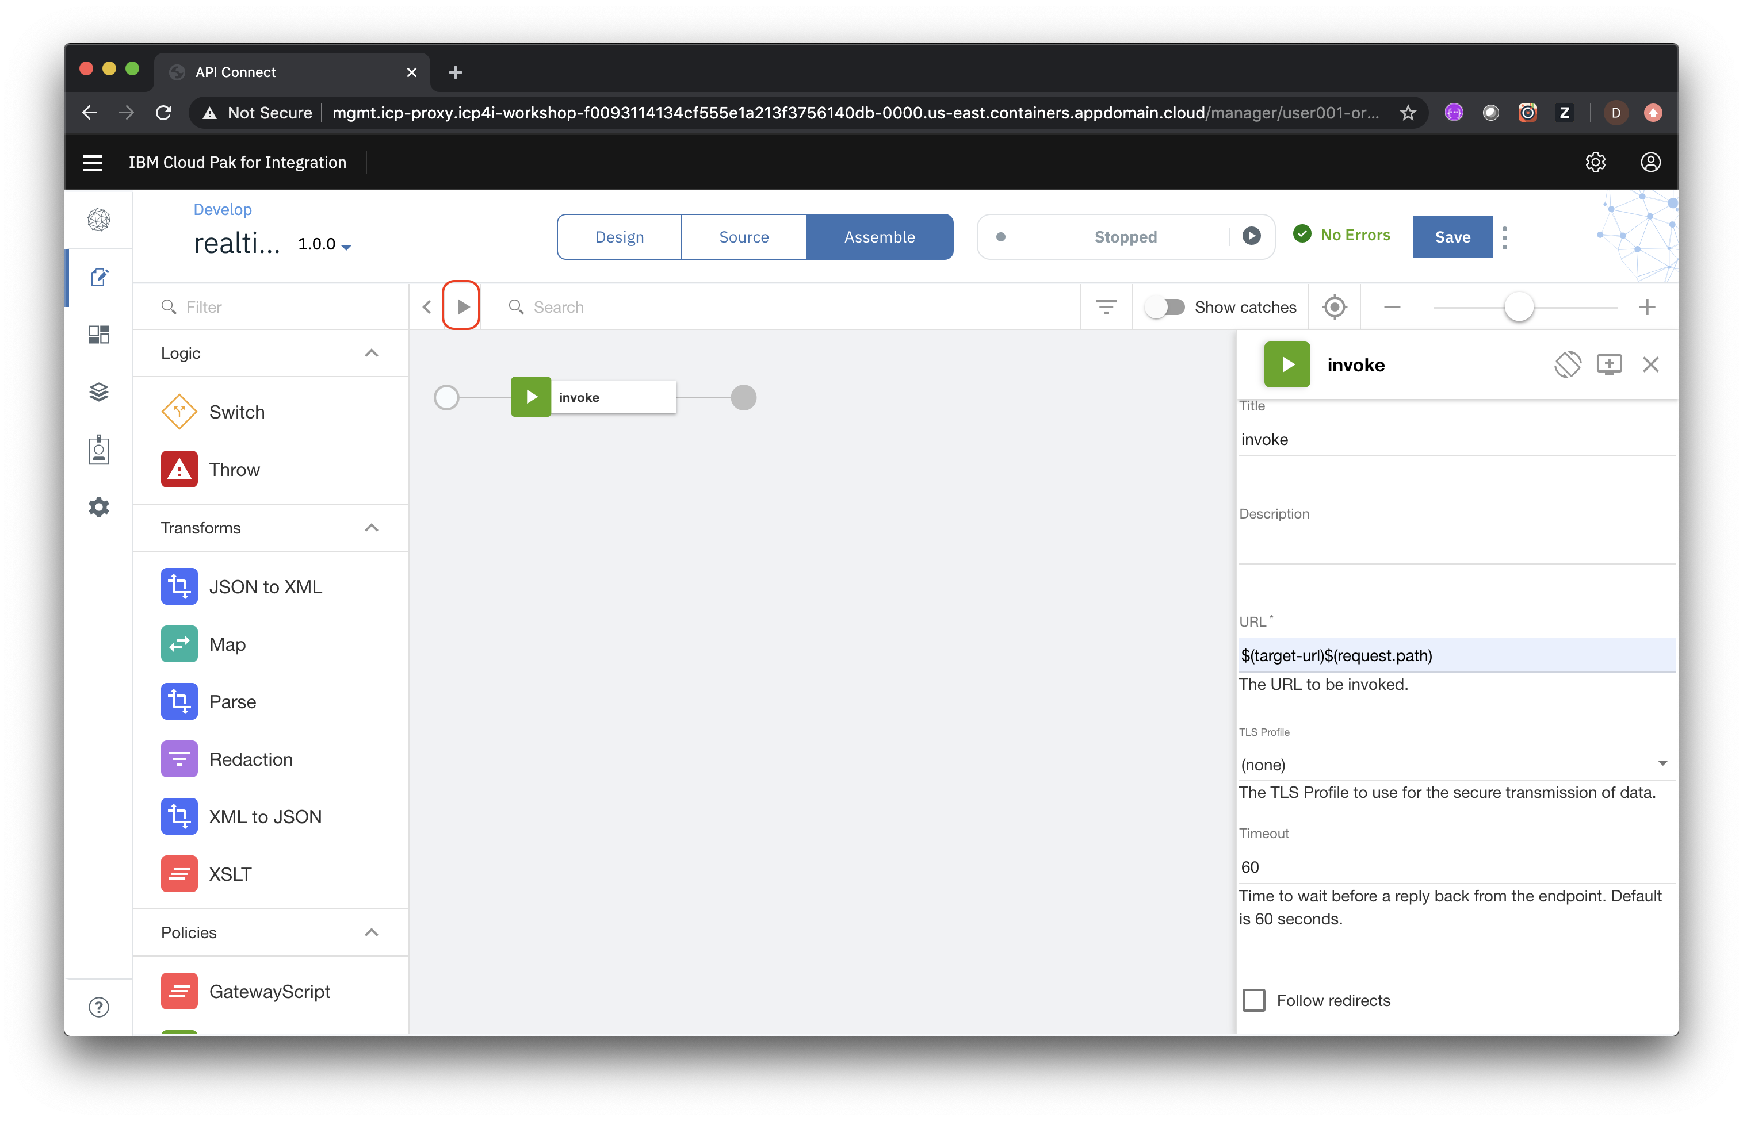
Task: Click the Switch logic policy icon
Action: [x=179, y=412]
